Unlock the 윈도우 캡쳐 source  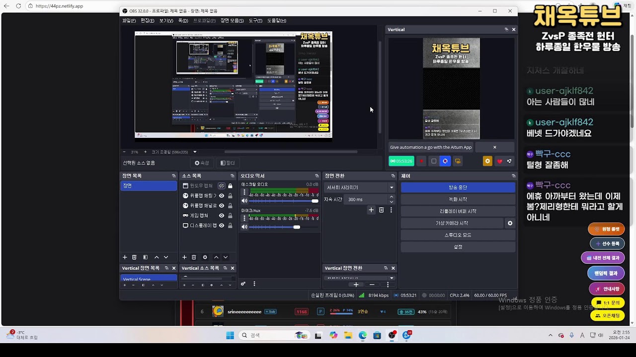click(x=230, y=186)
